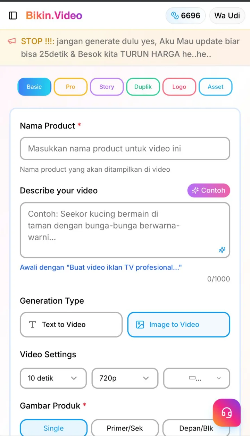The height and width of the screenshot is (436, 250).
Task: Open the Wa Udi account button
Action: pos(227,16)
